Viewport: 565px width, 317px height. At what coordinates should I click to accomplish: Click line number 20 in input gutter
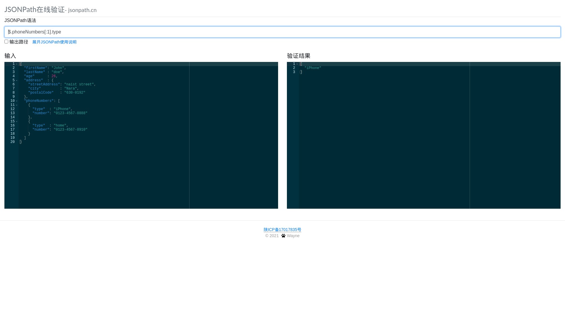[12, 142]
